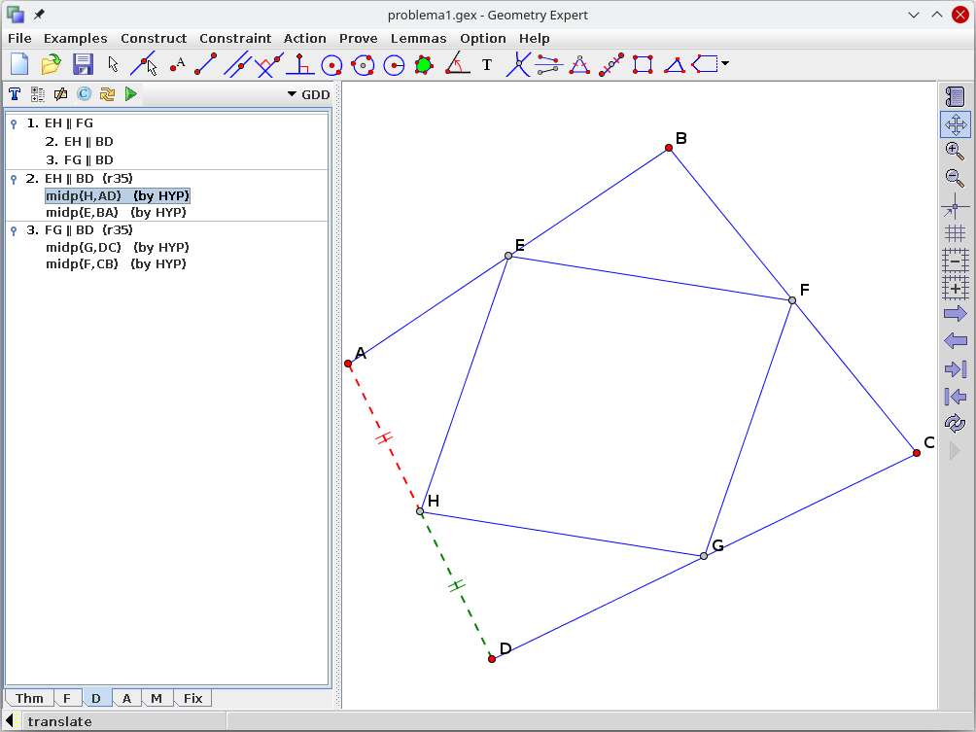
Task: Create a new file with the blank page icon
Action: (x=19, y=64)
